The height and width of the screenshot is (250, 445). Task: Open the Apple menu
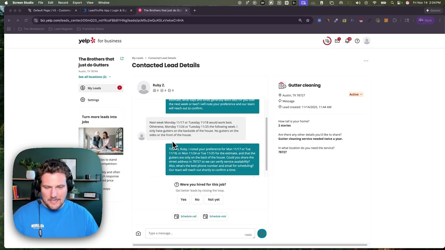pyautogui.click(x=6, y=3)
